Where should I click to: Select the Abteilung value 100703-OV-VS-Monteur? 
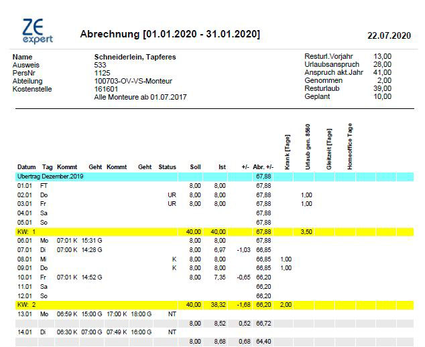click(x=133, y=81)
